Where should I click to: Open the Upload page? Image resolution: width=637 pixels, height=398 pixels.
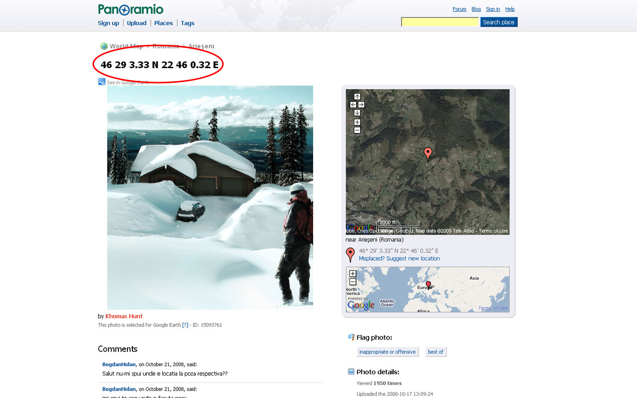(136, 23)
